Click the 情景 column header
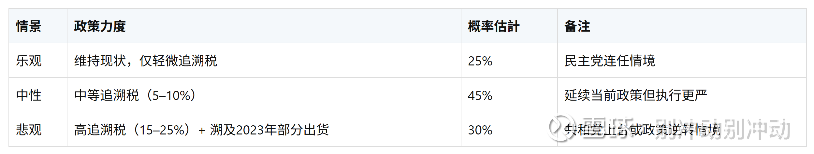The image size is (814, 154). tap(29, 26)
